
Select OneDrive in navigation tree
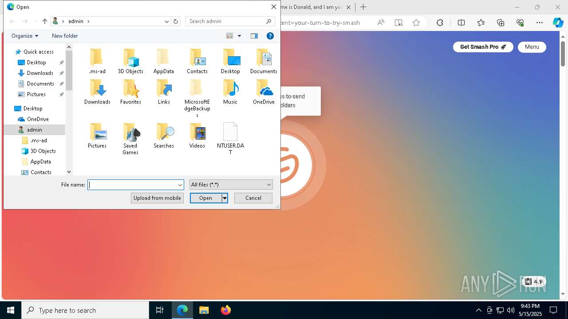pyautogui.click(x=38, y=119)
